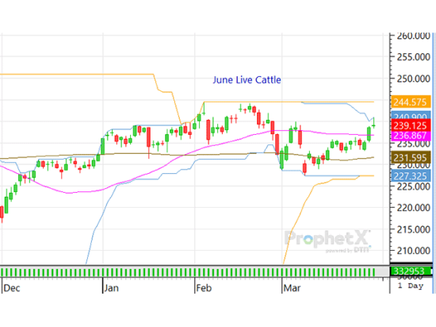Click the Jan month axis label
Screen dimensions: 436x327
(x=111, y=288)
